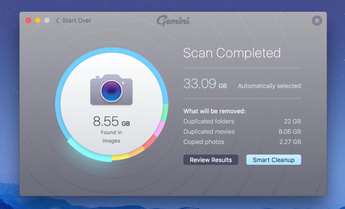Minimize the window using yellow button

tap(38, 21)
